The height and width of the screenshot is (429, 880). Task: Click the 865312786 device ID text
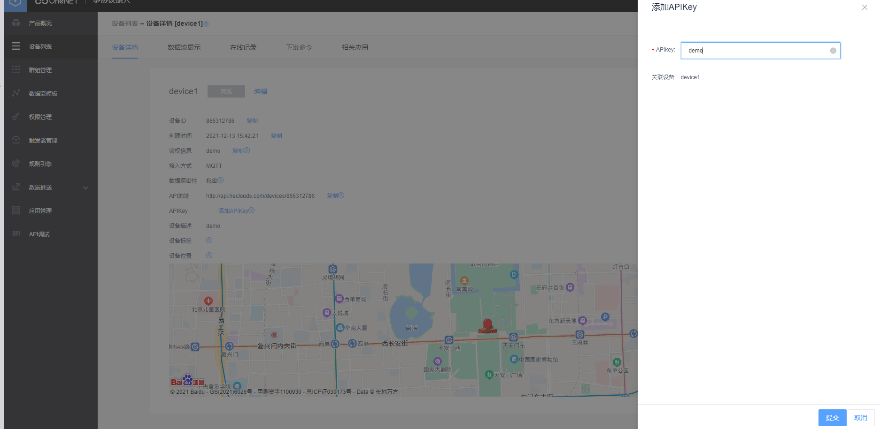[x=220, y=121]
